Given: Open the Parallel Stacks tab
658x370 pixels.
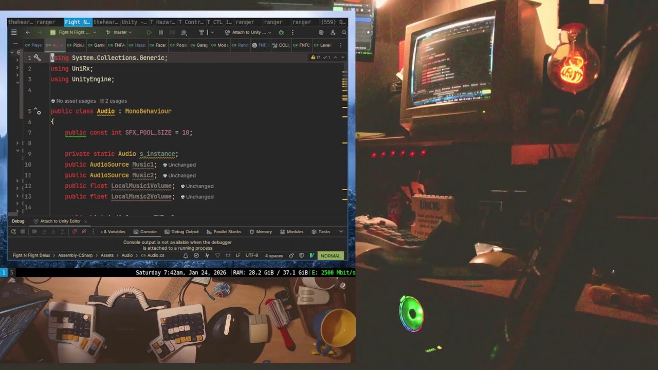Looking at the screenshot, I should pos(224,232).
